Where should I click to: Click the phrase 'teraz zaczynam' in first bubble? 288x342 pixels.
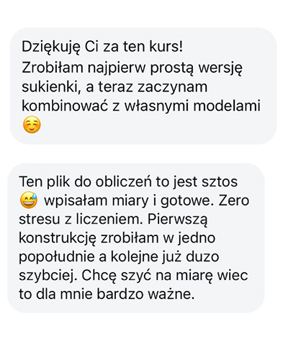153,87
